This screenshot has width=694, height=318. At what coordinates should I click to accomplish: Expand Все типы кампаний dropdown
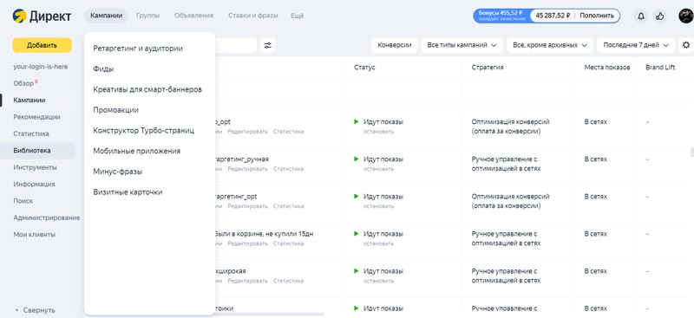click(x=462, y=45)
